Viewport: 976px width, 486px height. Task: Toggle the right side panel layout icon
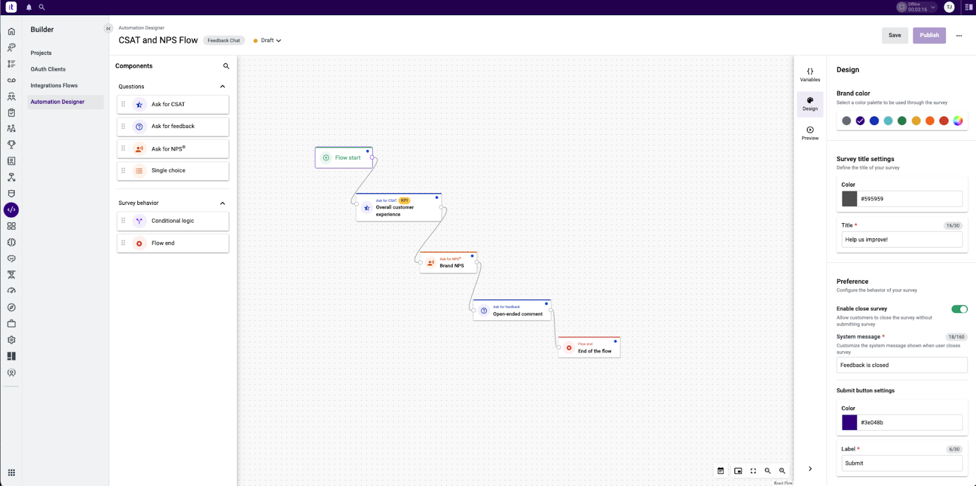(969, 7)
